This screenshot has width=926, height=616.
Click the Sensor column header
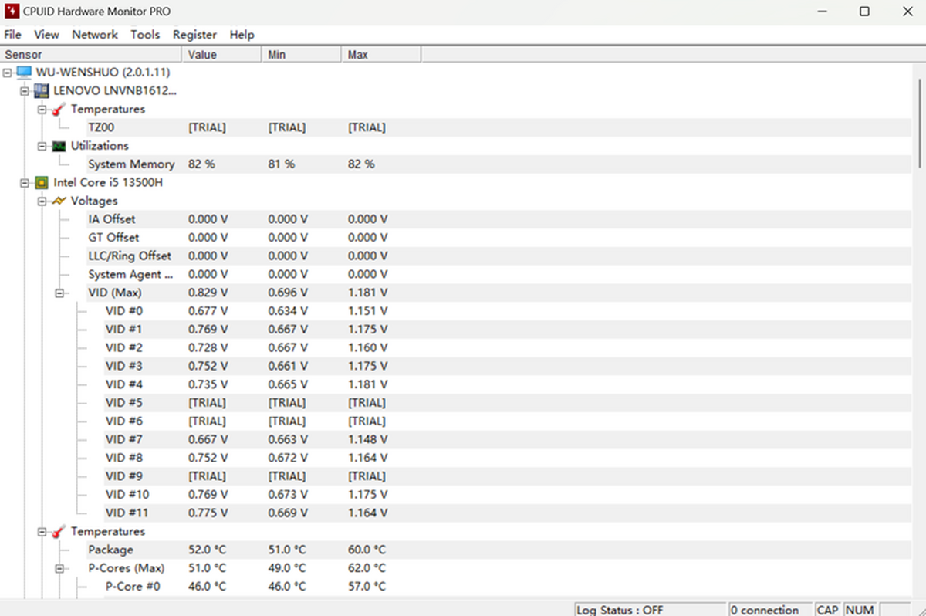(x=91, y=55)
